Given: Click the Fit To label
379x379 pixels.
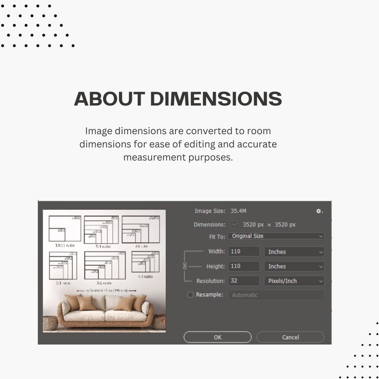Looking at the screenshot, I should 217,237.
